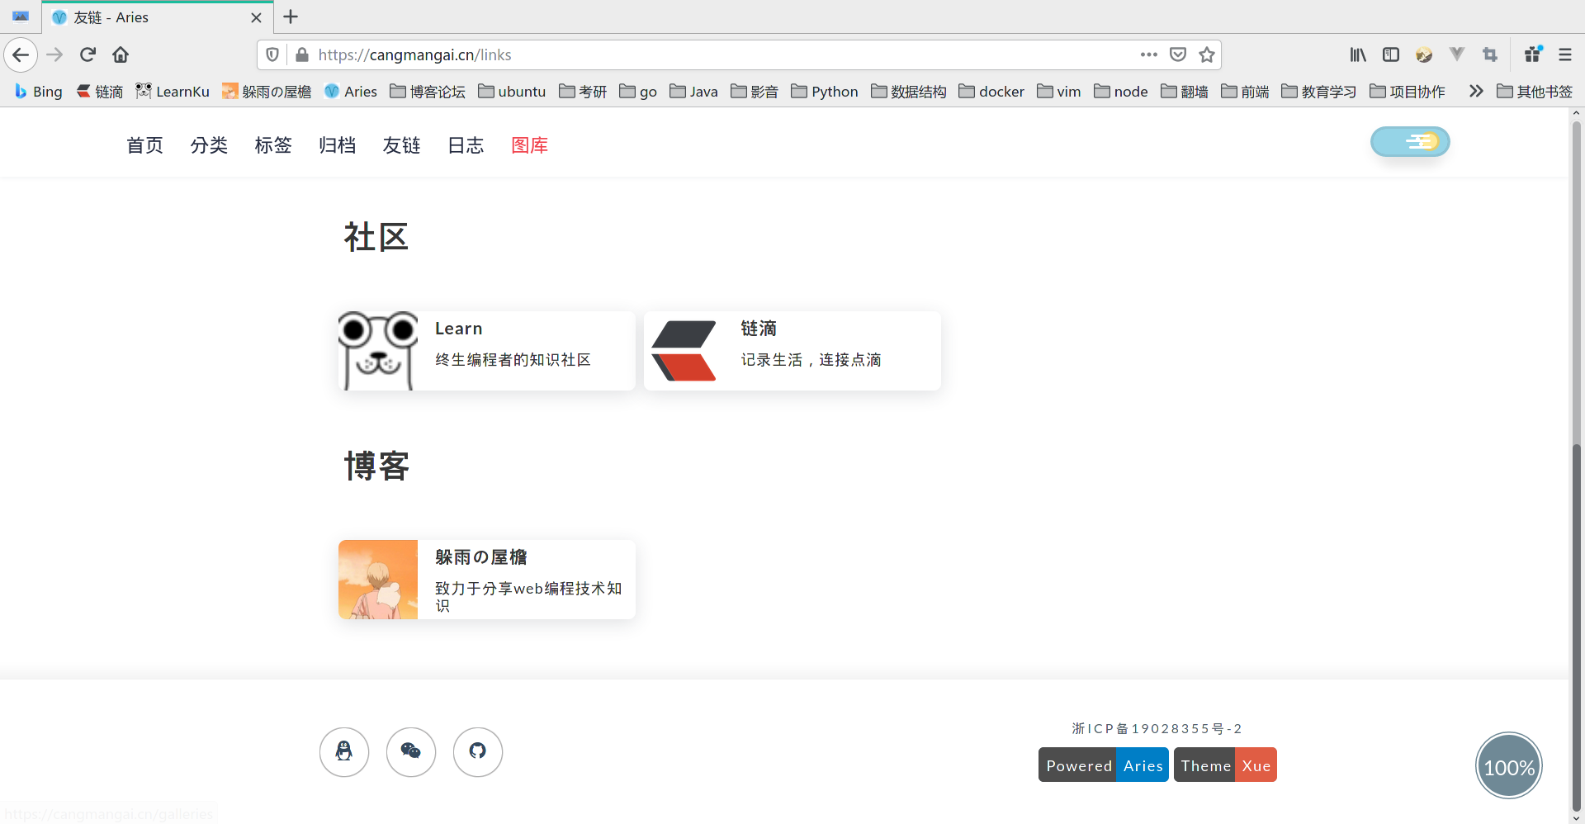Expand the 考研 bookmark folder
Image resolution: width=1585 pixels, height=824 pixels.
(583, 92)
